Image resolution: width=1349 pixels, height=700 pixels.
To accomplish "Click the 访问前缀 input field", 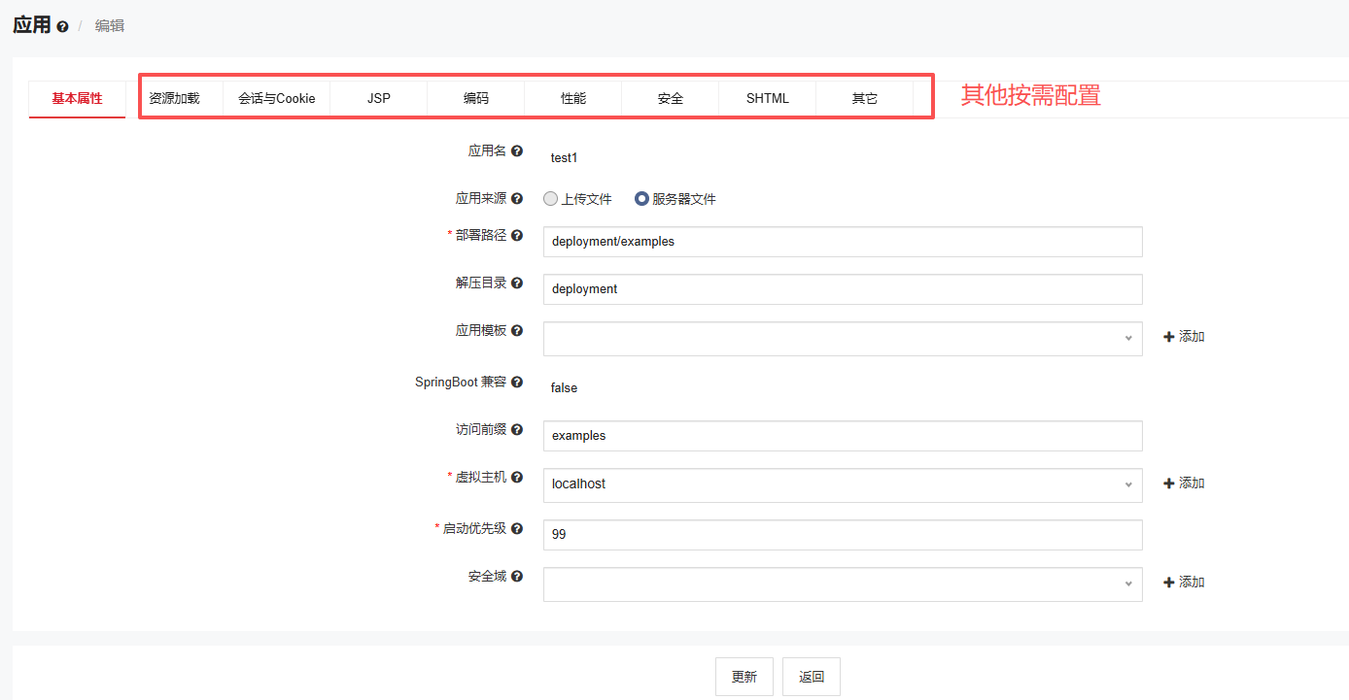I will coord(843,436).
